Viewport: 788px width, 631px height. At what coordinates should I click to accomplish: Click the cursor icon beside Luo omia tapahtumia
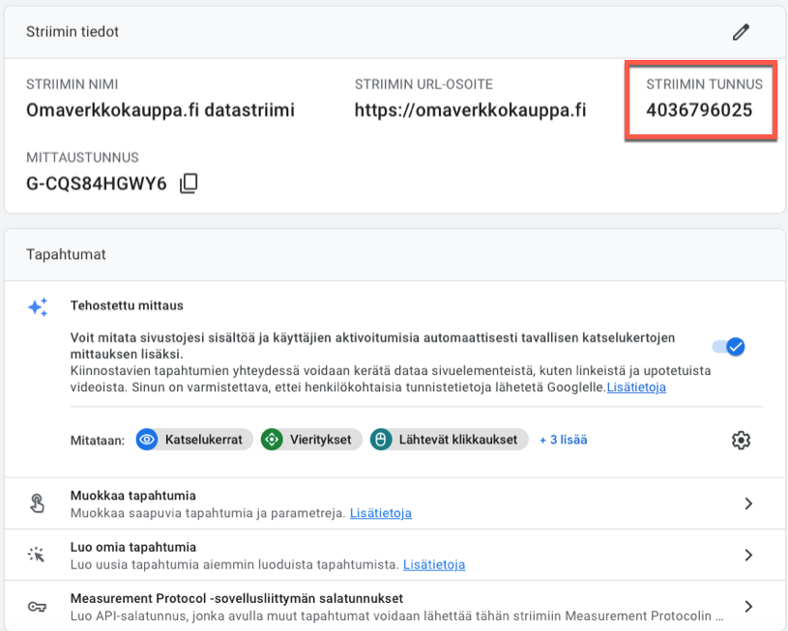coord(38,555)
